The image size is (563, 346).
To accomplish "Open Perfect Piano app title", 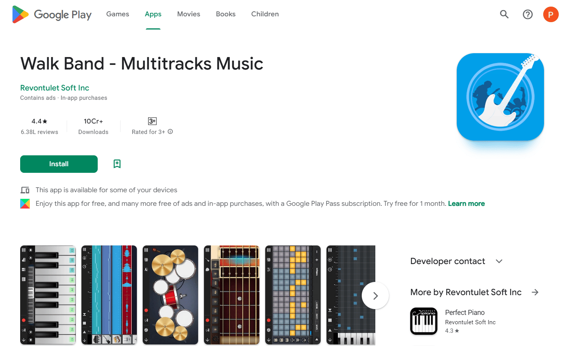I will coord(465,313).
